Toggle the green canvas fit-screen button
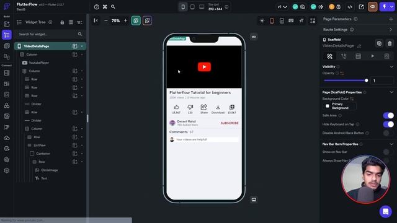Viewport: 397px width, 223px height. 136,20
